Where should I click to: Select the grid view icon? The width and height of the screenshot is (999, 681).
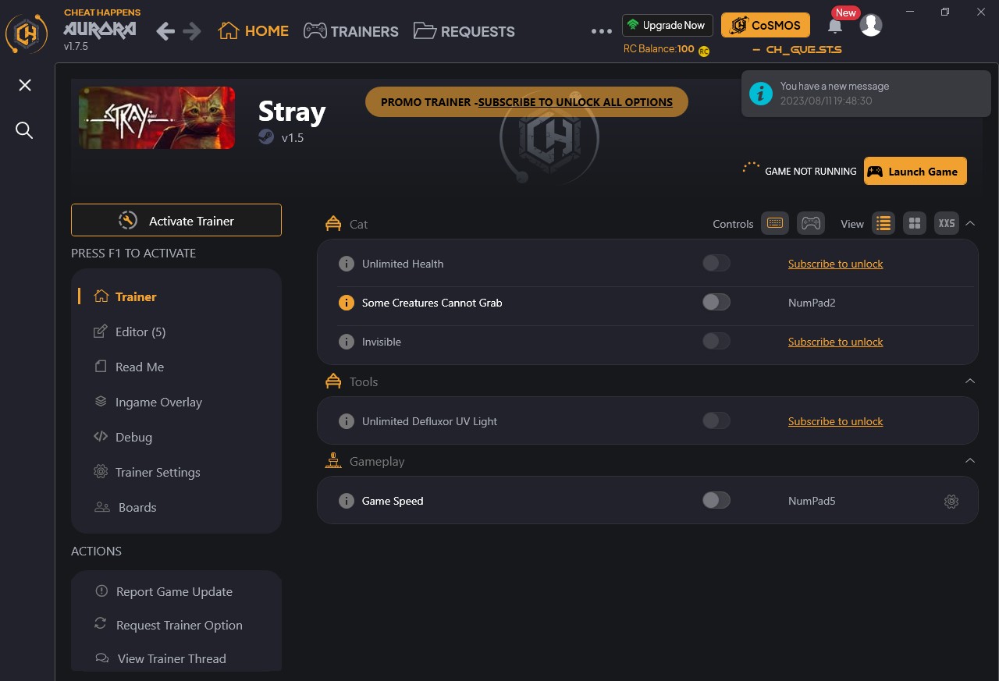click(x=915, y=223)
